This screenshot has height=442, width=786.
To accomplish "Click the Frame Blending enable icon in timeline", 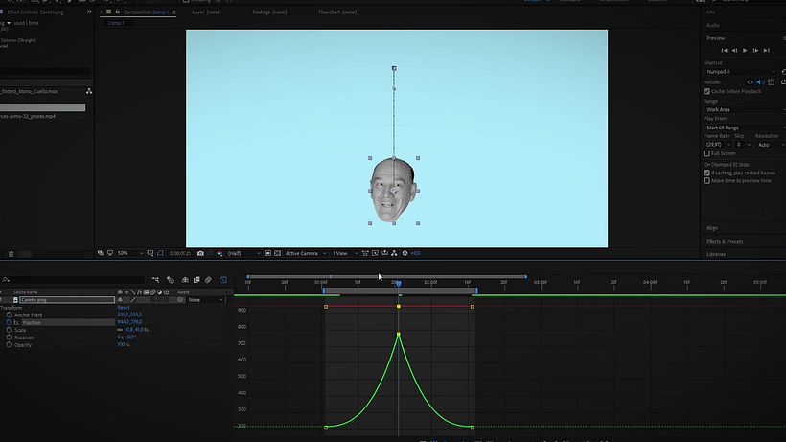I will click(196, 280).
